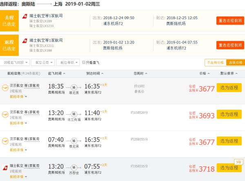The height and width of the screenshot is (181, 245).
Task: Click the 最低价 lowest price label
Action: click(x=139, y=92)
